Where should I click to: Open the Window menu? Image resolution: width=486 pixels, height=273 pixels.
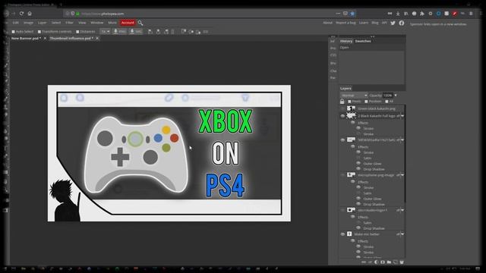pos(96,23)
